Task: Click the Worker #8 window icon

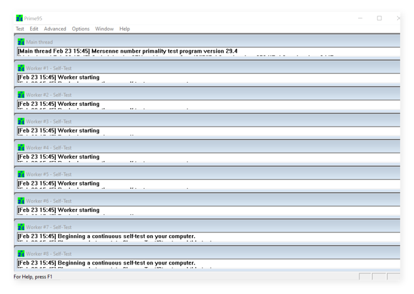Action: click(21, 254)
